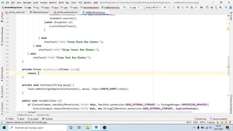This screenshot has height=131, width=233.
Task: Open the Terminal tool window
Action: 47,119
